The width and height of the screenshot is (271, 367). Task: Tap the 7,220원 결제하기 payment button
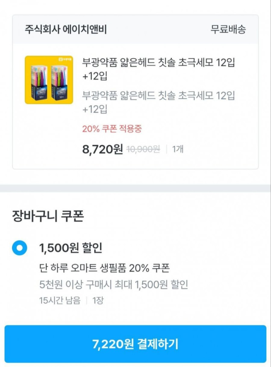135,344
